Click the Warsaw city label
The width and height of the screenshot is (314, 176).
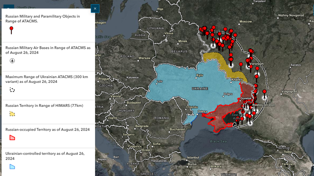pos(144,58)
